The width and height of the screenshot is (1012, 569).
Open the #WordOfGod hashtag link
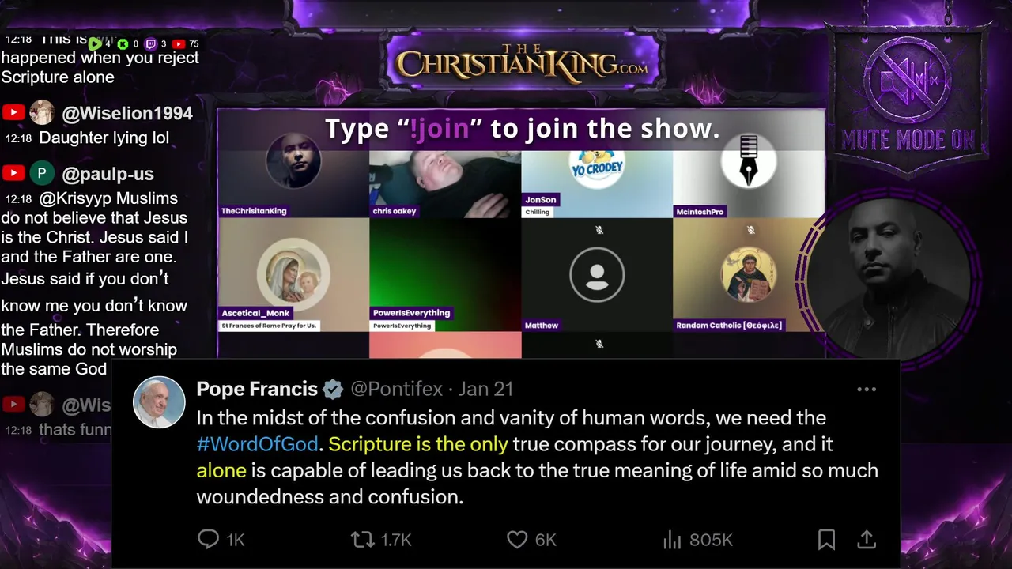coord(258,444)
